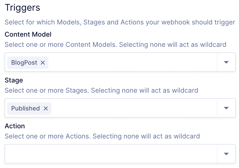The height and width of the screenshot is (168, 239).
Task: Select the BlogPost chip label
Action: [24, 63]
